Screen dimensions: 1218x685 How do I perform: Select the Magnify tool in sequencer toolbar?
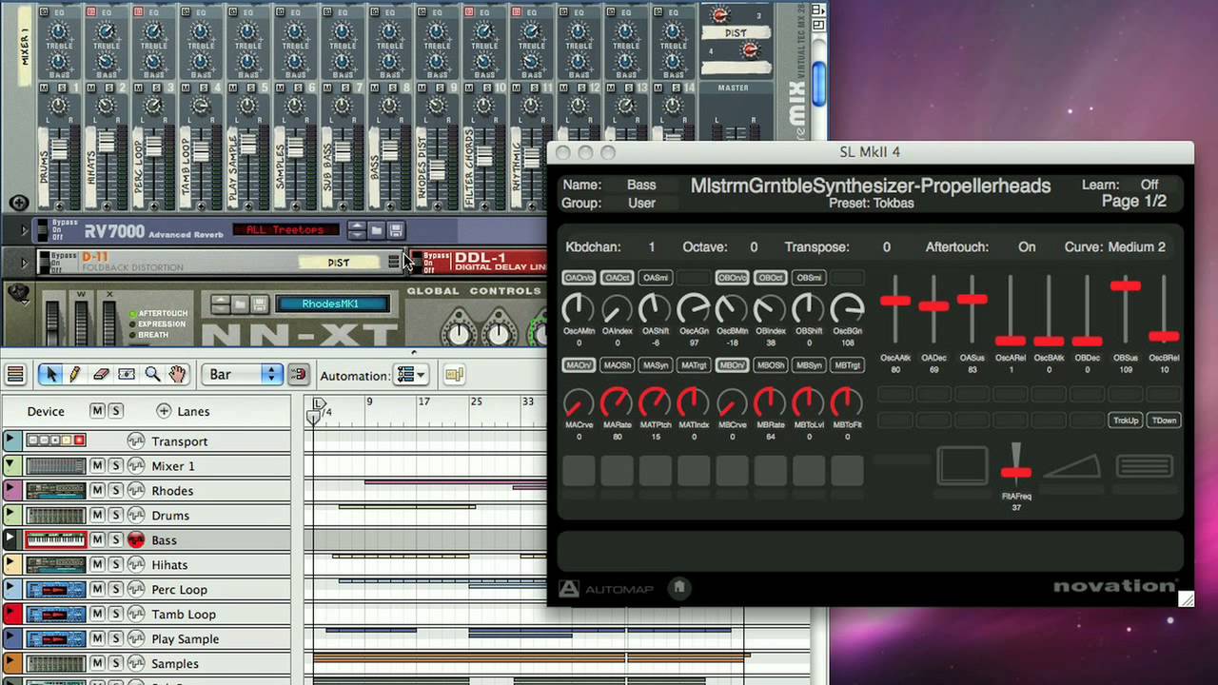(152, 375)
